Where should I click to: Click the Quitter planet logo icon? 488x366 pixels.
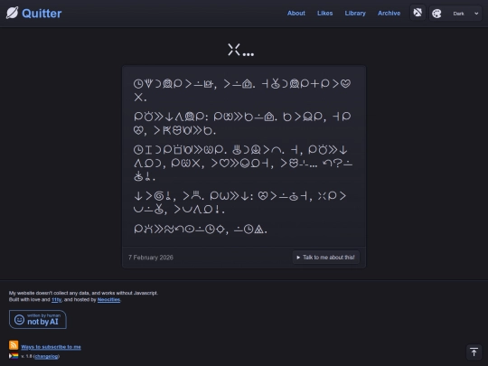[x=12, y=13]
